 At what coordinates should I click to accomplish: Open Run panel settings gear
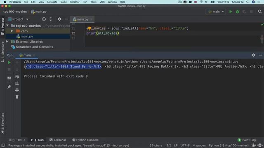click(254, 55)
